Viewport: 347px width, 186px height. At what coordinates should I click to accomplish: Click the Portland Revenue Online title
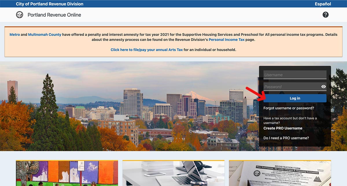pos(54,15)
